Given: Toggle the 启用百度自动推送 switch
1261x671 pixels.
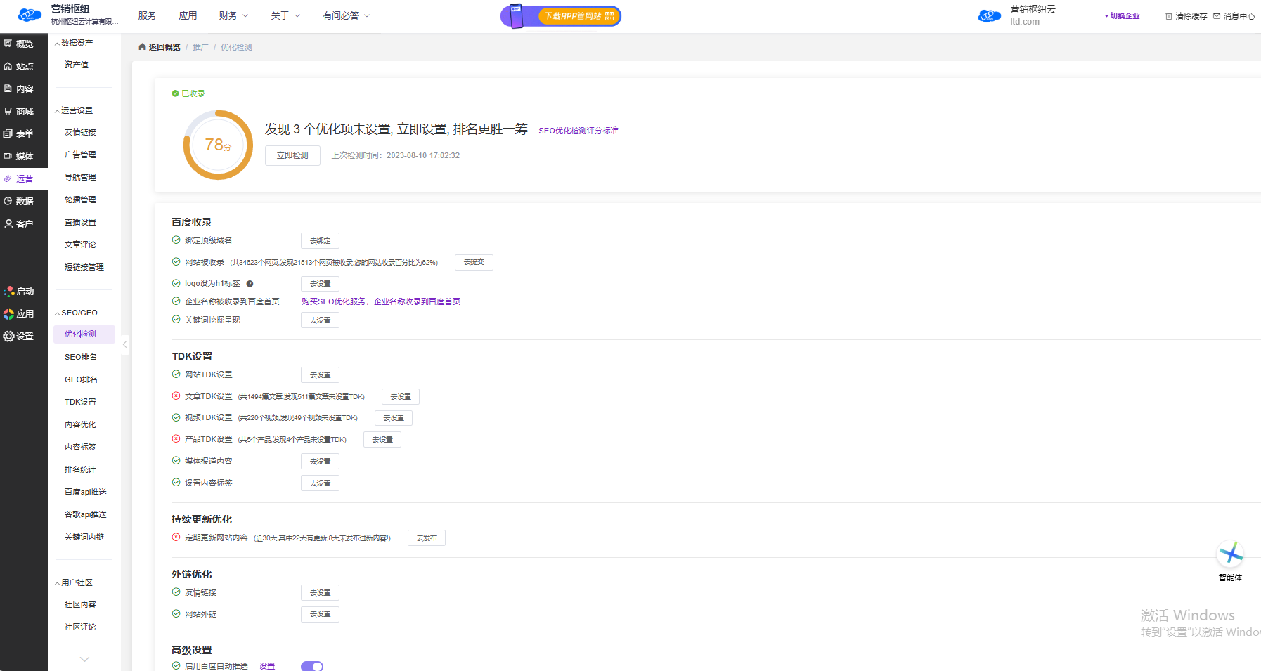Looking at the screenshot, I should 311,665.
